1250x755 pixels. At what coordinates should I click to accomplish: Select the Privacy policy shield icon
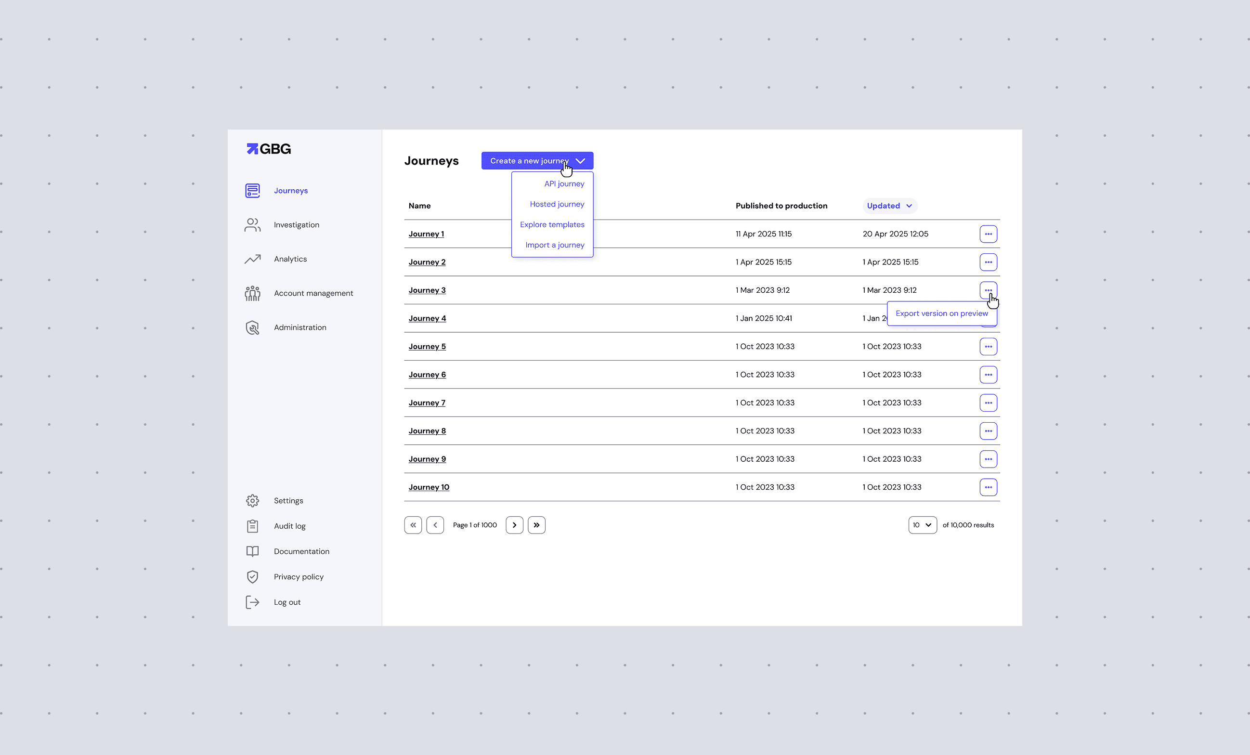[x=253, y=577]
